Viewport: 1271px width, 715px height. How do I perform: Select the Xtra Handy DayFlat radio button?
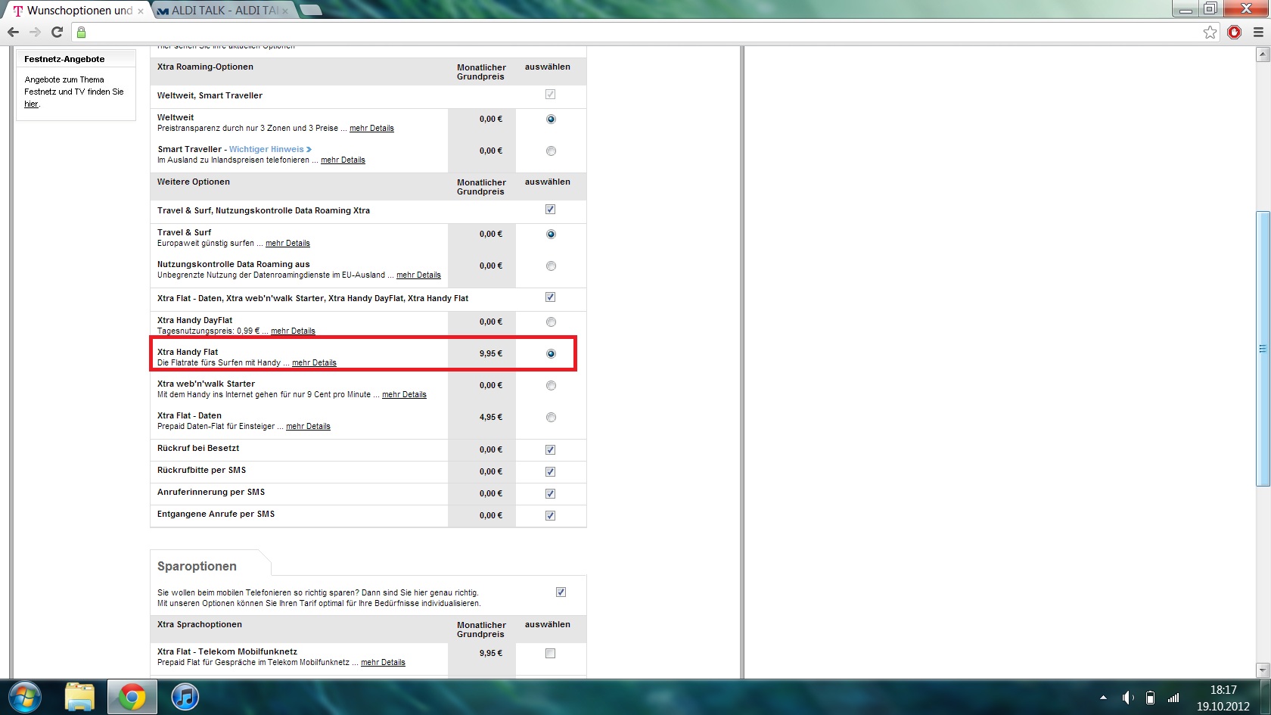pyautogui.click(x=551, y=322)
